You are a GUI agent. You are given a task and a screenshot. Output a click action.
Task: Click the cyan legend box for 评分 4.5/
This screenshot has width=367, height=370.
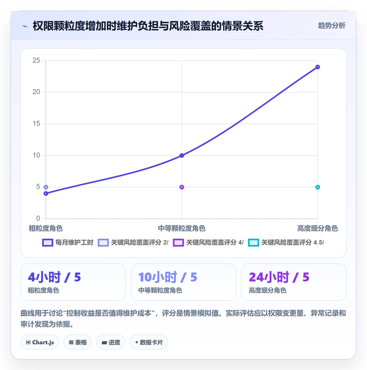[253, 243]
